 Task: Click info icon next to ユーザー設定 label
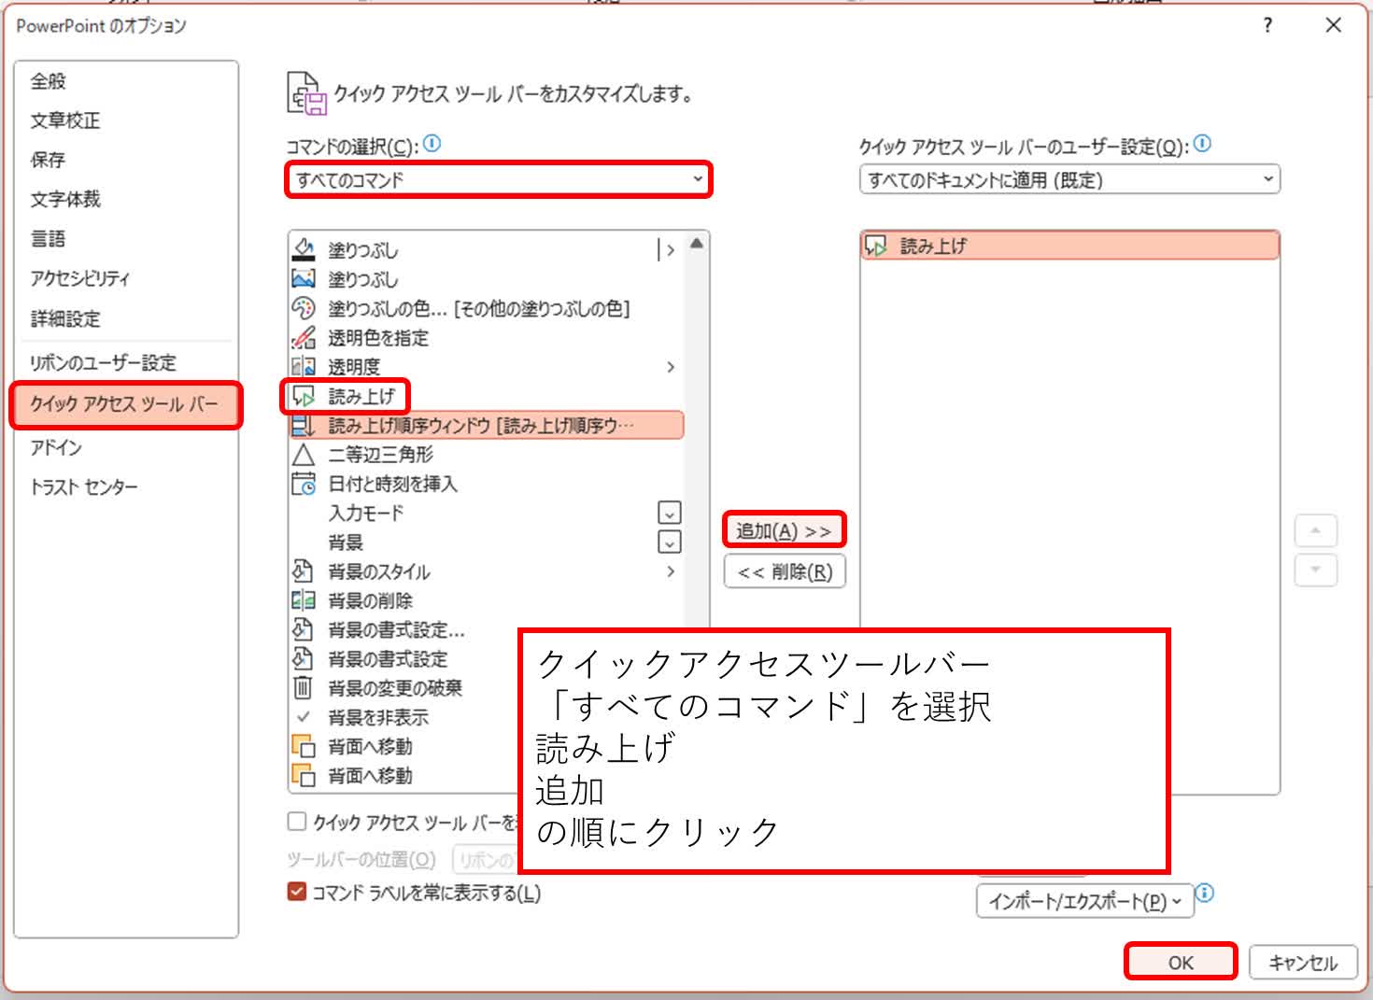coord(1203,144)
